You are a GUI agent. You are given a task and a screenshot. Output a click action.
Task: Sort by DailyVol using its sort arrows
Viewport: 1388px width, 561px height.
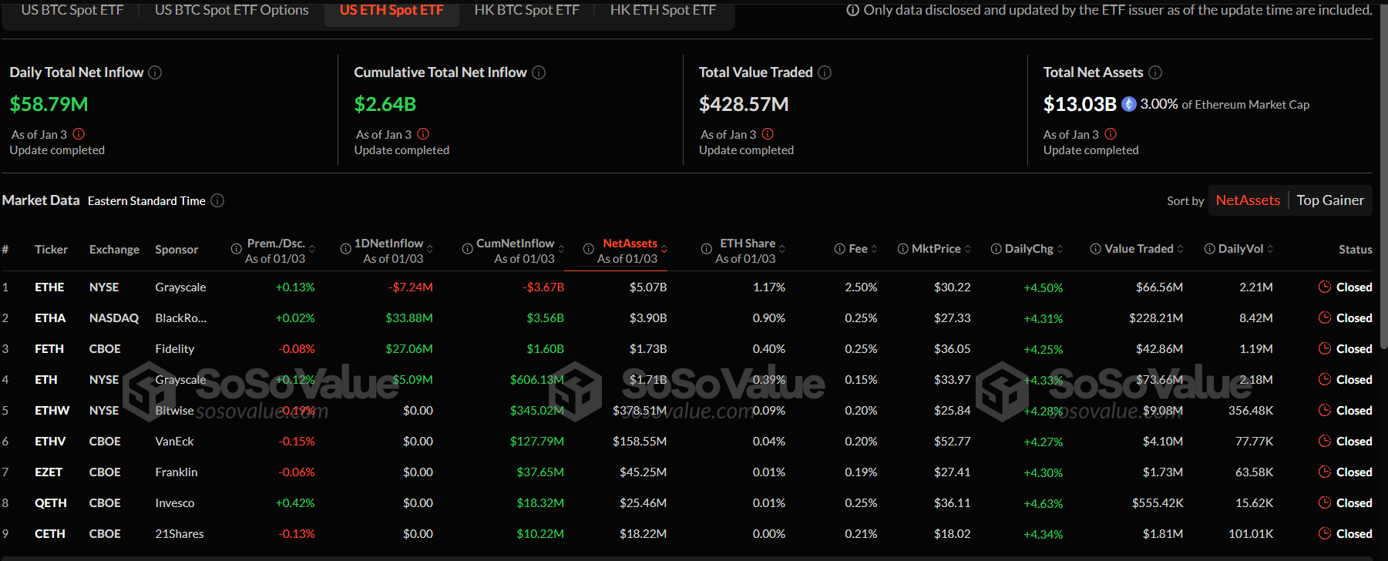pos(1270,249)
